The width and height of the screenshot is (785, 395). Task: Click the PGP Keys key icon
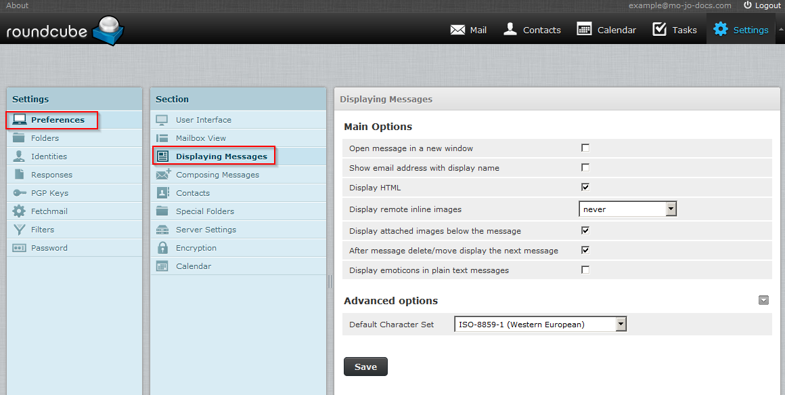(20, 193)
